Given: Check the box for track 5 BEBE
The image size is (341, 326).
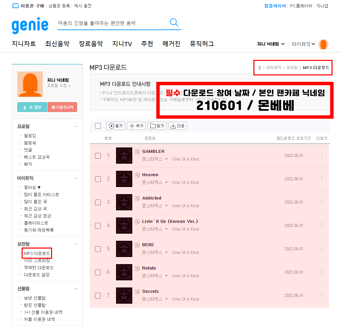Looking at the screenshot, I should click(98, 249).
